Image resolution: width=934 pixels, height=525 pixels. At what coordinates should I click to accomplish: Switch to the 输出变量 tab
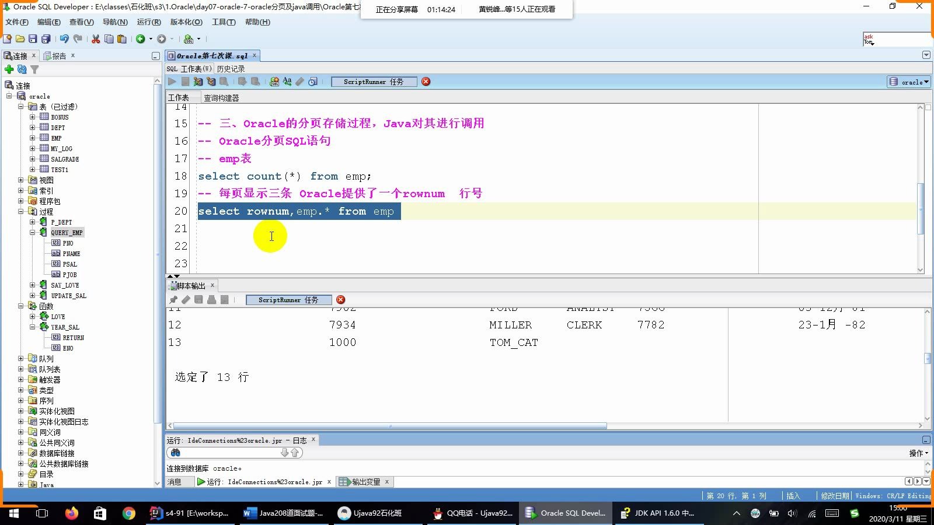[365, 482]
